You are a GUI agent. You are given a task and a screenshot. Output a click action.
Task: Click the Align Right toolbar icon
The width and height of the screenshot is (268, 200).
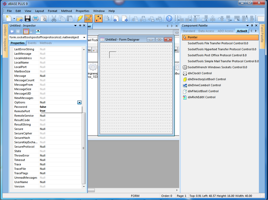(188, 18)
